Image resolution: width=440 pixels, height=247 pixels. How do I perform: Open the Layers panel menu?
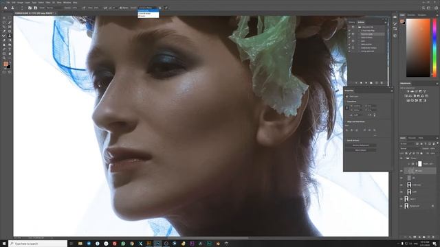pyautogui.click(x=437, y=138)
